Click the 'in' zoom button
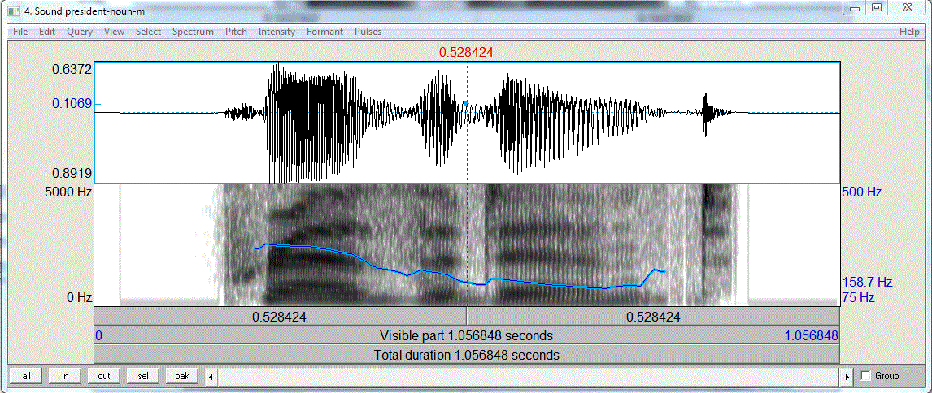 [x=65, y=376]
